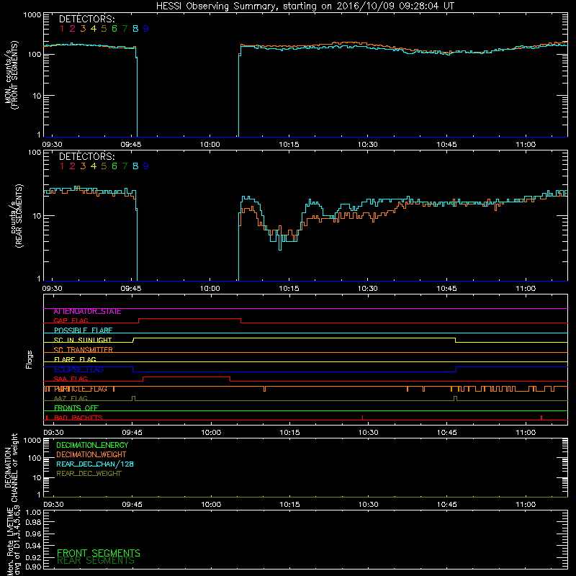Click the FLARE_FLAG label
The width and height of the screenshot is (576, 576).
(75, 359)
